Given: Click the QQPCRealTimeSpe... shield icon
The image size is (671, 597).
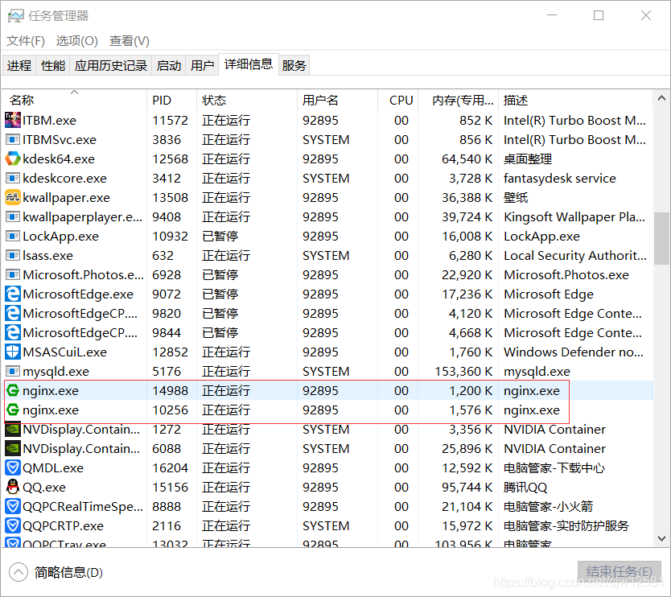Looking at the screenshot, I should tap(12, 506).
